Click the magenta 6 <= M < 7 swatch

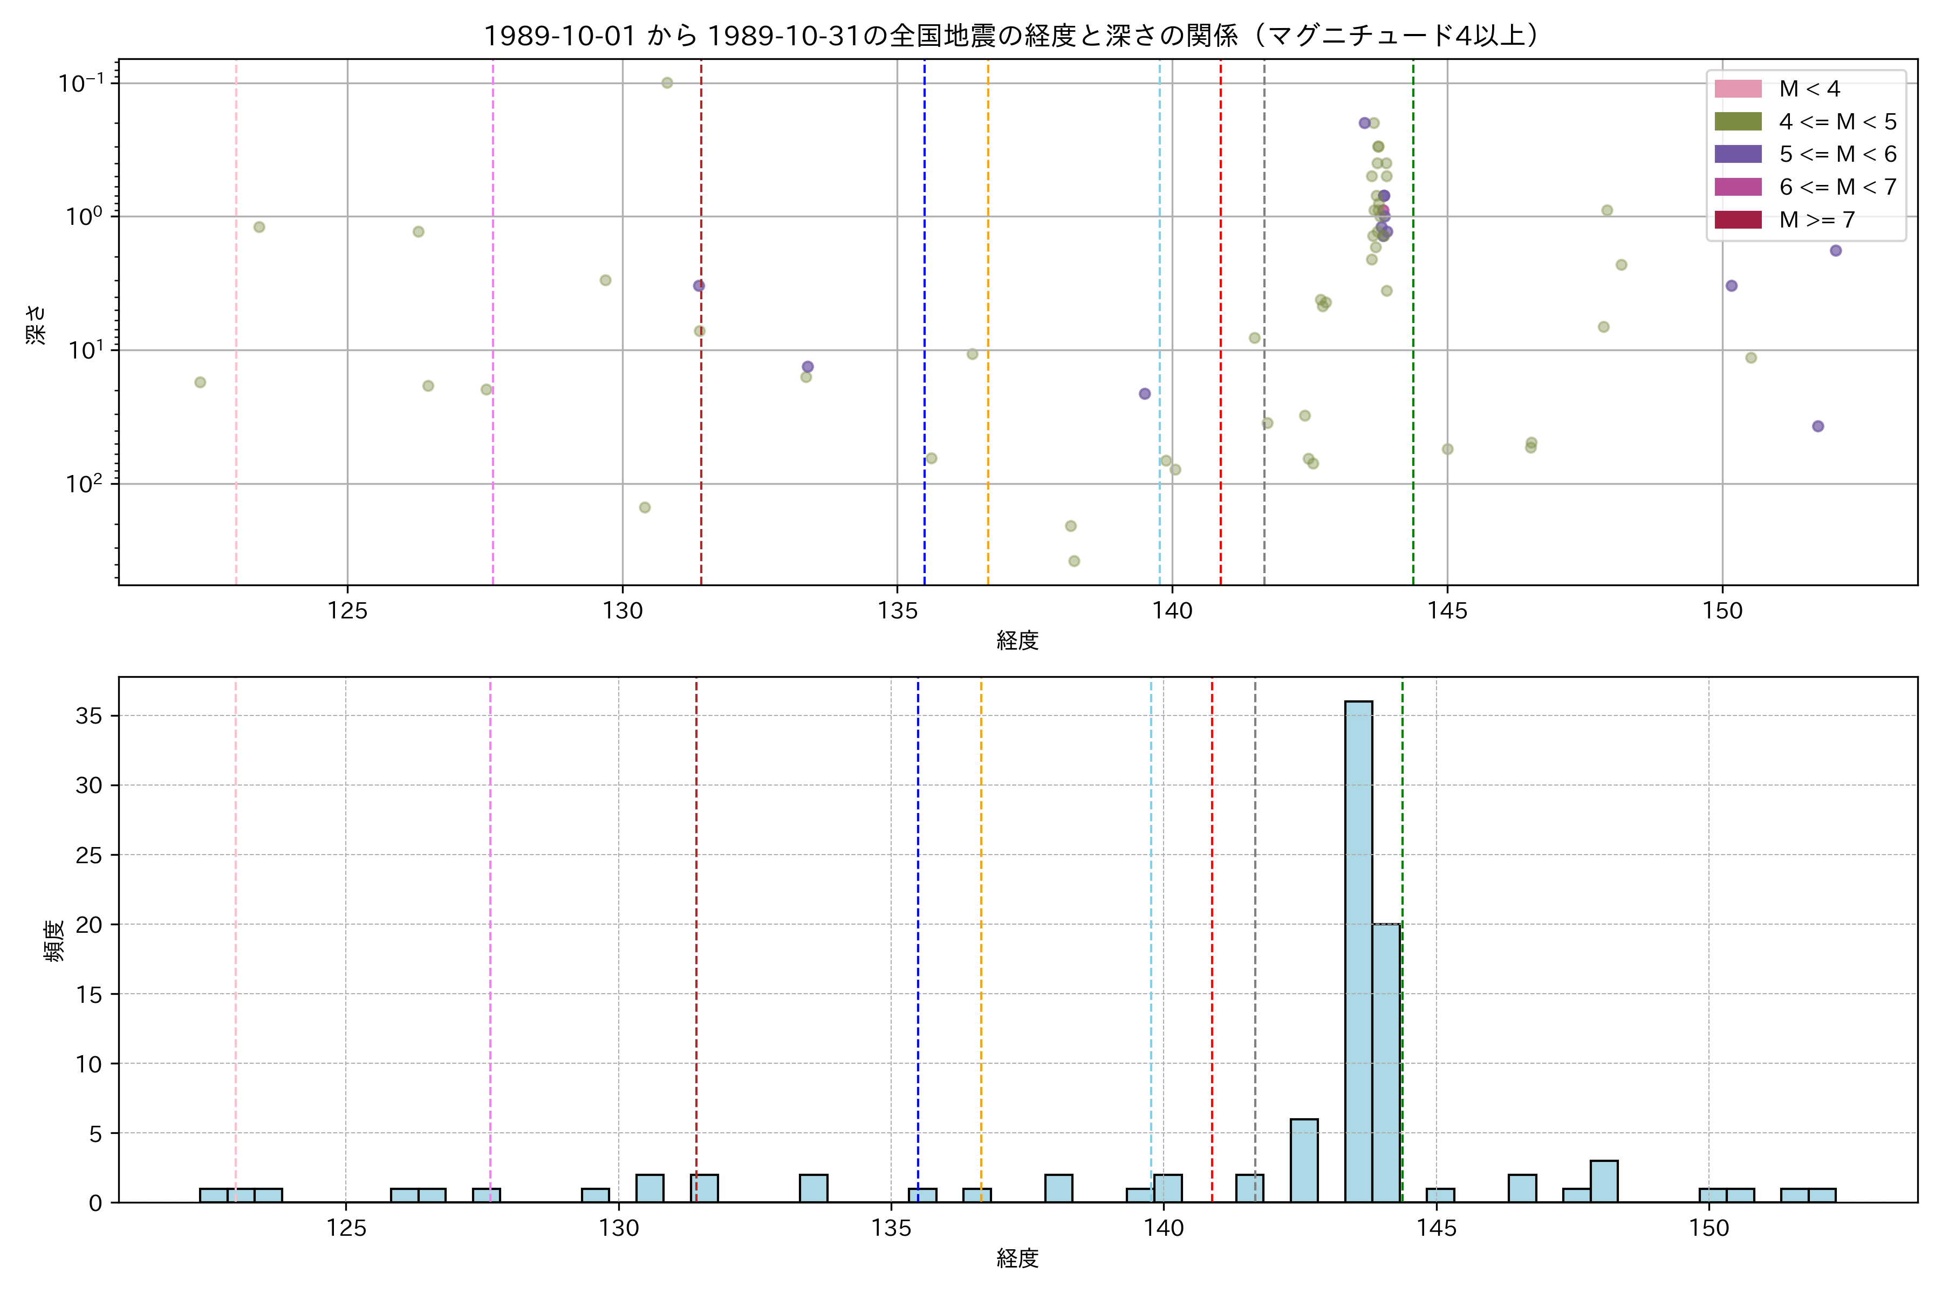click(x=1737, y=187)
